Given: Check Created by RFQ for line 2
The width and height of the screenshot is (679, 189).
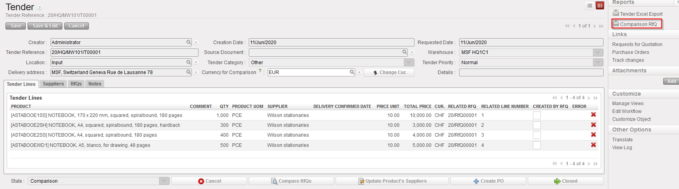Looking at the screenshot, I should [x=536, y=125].
